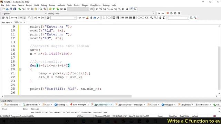This screenshot has height=124, width=221.
Task: Expand the build target dropdown
Action: tap(78, 9)
